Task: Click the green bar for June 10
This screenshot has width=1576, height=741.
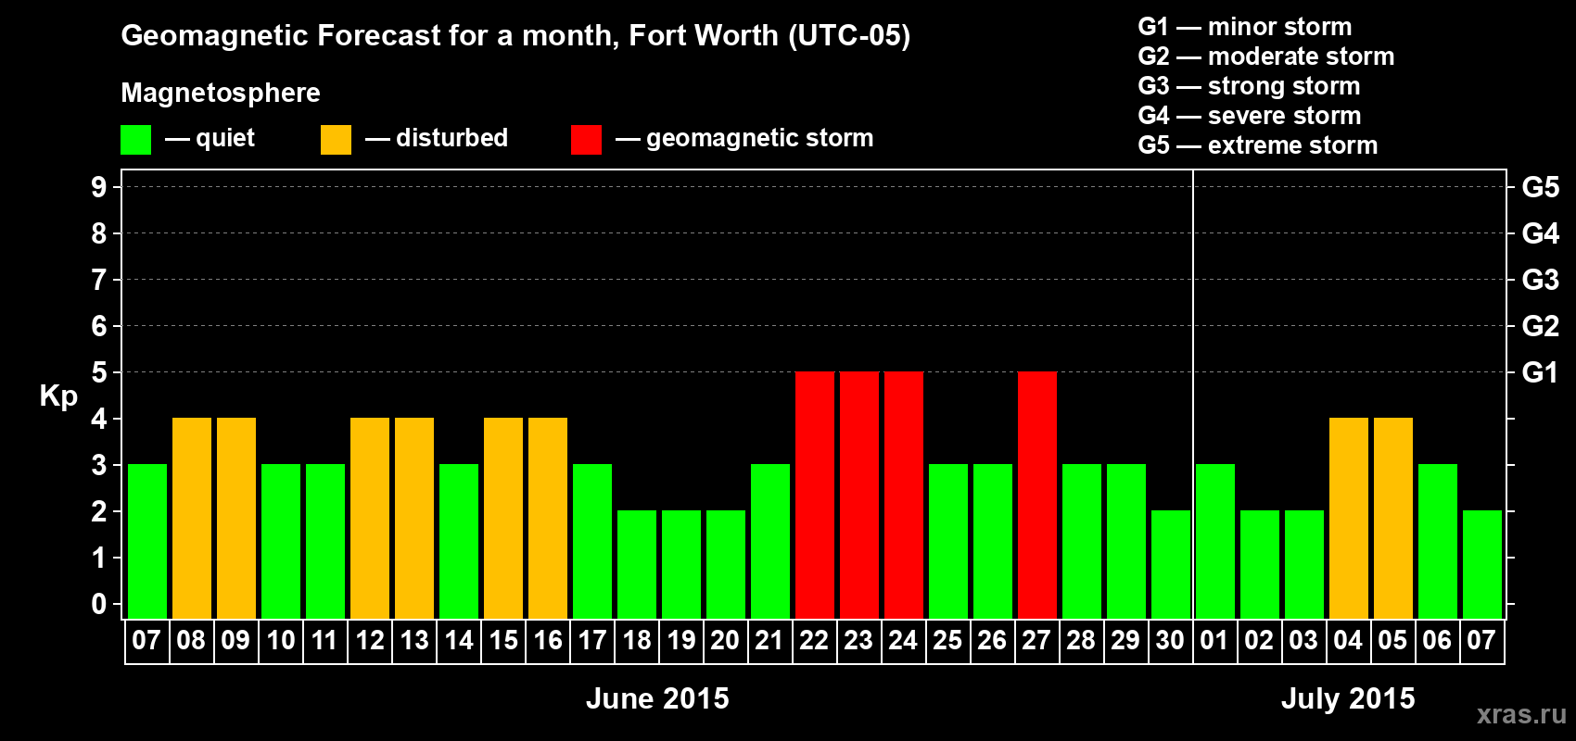Action: pos(281,542)
